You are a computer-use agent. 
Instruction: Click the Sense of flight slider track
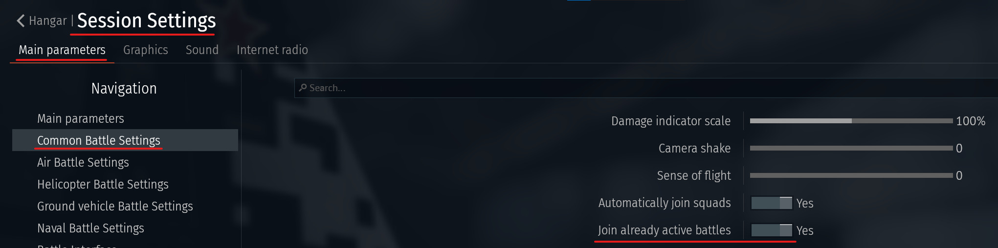point(851,175)
